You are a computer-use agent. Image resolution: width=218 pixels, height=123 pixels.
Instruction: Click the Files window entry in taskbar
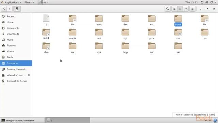[68, 120]
